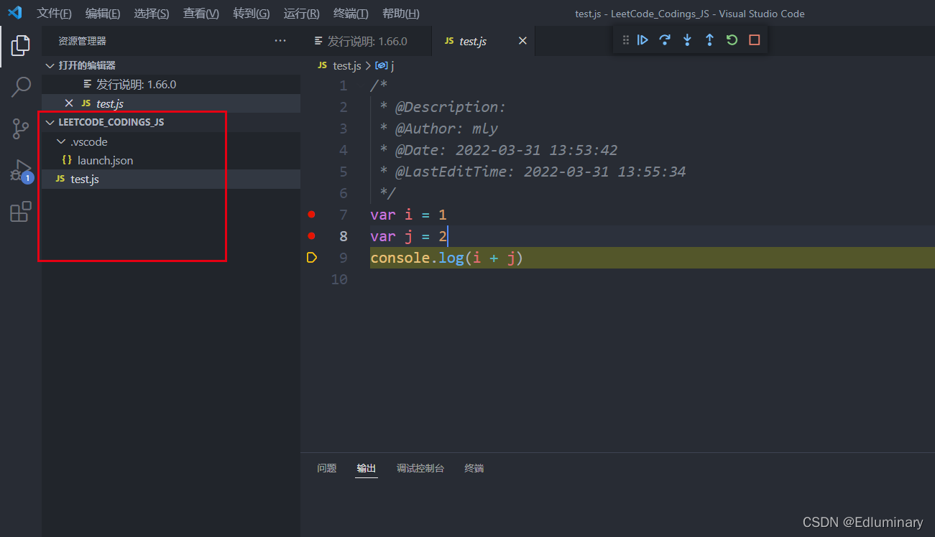Click line number 10 in the gutter
935x537 pixels.
(339, 279)
